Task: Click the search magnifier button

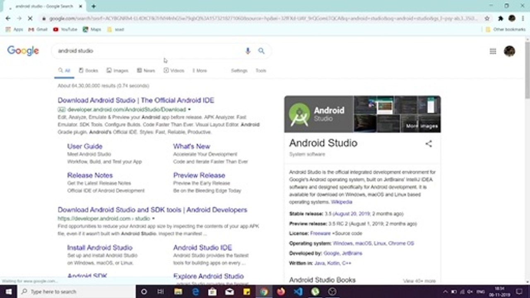Action: (261, 50)
